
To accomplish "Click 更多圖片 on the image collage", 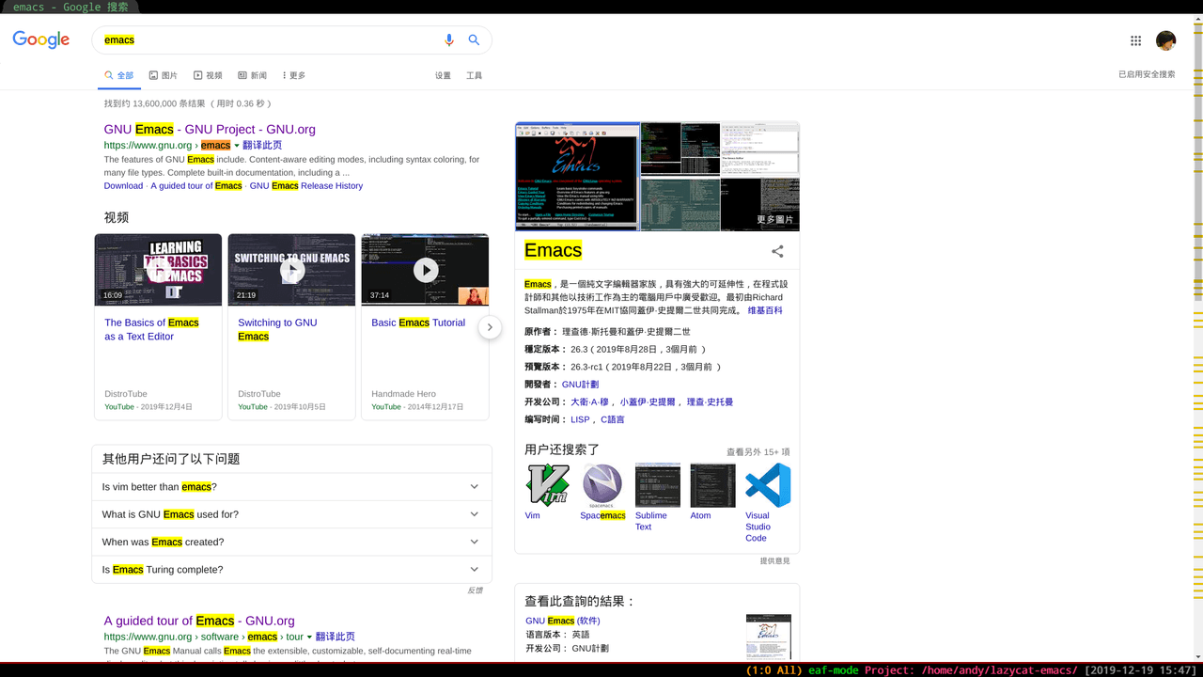I will (774, 220).
